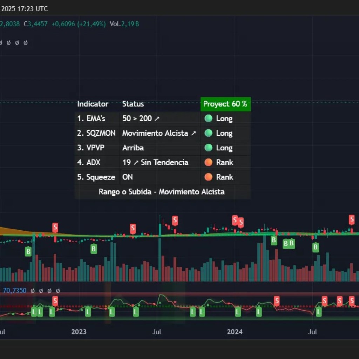Click the blue 70,7350 indicator value
Screen dimensions: 359x359
pyautogui.click(x=14, y=291)
